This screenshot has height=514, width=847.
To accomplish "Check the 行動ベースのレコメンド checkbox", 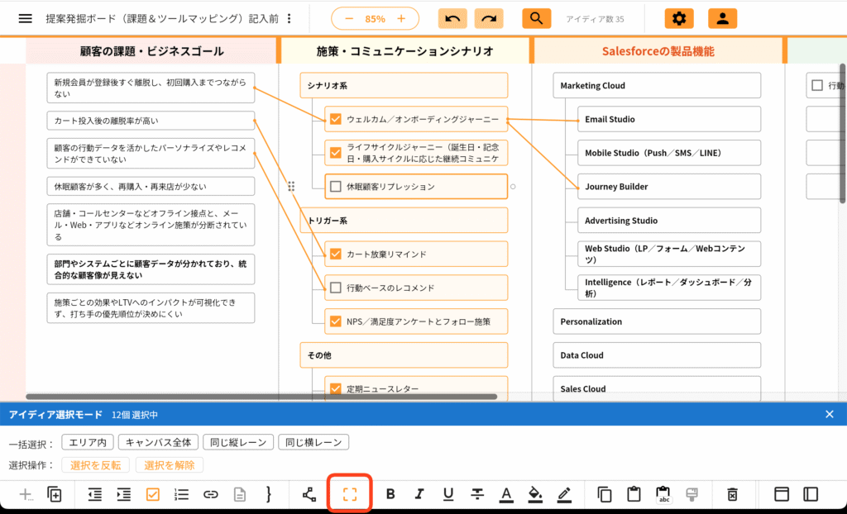I will 334,287.
